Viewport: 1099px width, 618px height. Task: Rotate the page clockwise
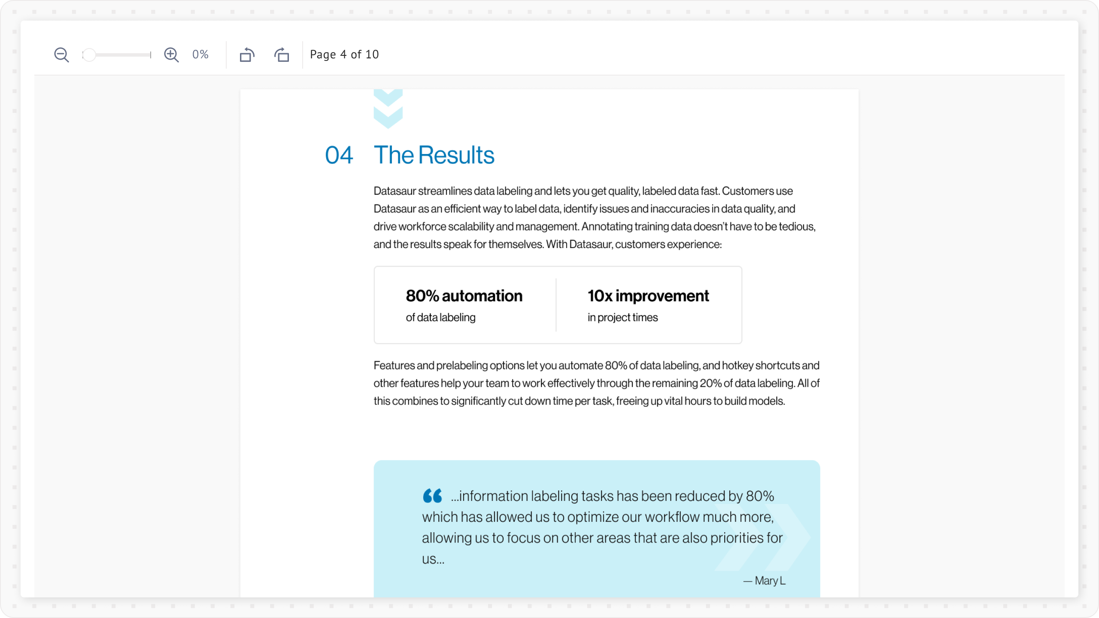[282, 55]
